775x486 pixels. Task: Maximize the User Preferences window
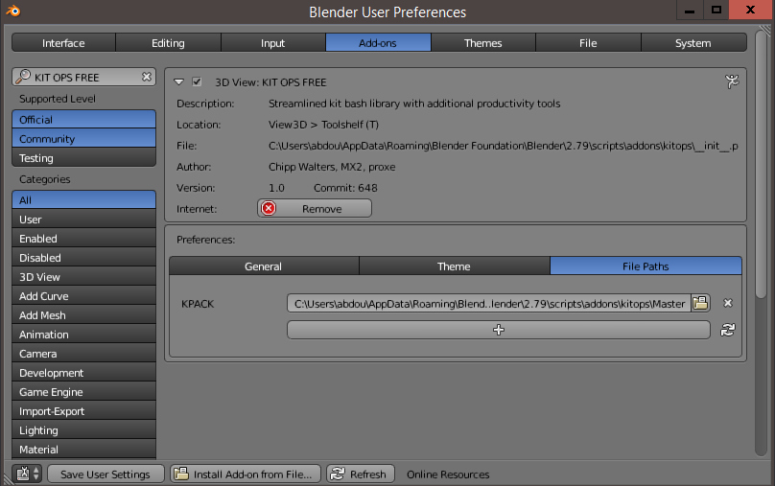tap(716, 10)
